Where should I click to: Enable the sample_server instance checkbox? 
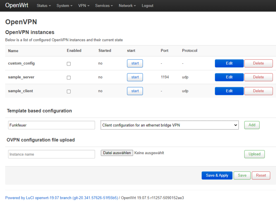click(68, 78)
